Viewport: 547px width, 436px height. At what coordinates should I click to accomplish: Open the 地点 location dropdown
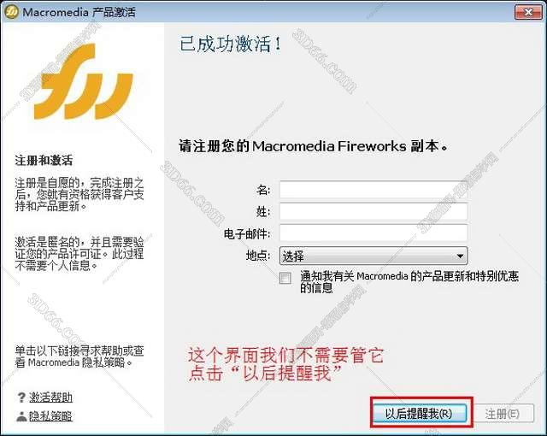point(373,256)
